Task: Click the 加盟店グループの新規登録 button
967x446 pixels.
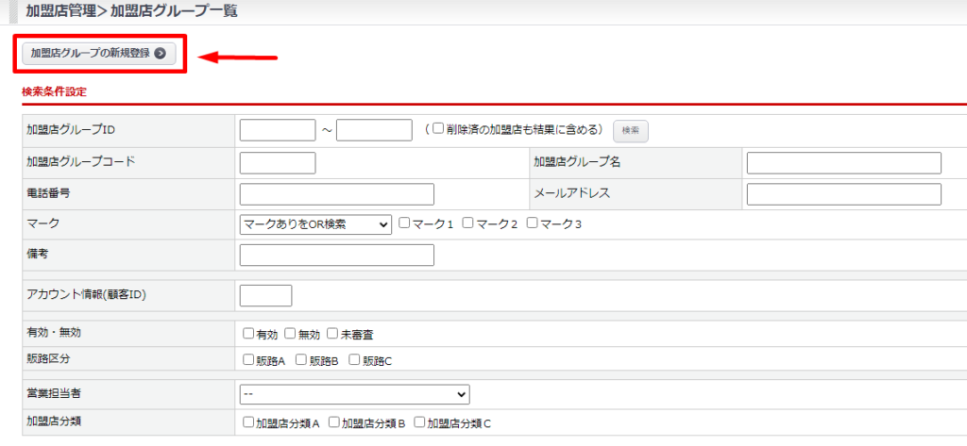Action: pyautogui.click(x=98, y=54)
